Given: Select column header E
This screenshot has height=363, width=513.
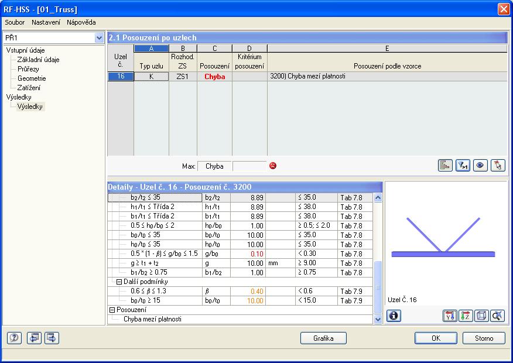Looking at the screenshot, I should pos(387,49).
